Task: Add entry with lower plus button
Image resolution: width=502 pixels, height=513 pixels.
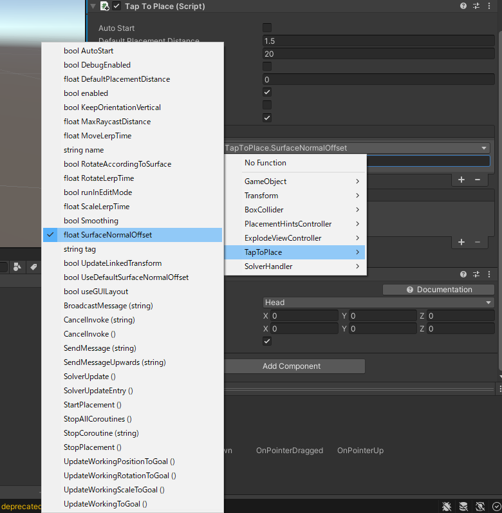Action: 461,242
